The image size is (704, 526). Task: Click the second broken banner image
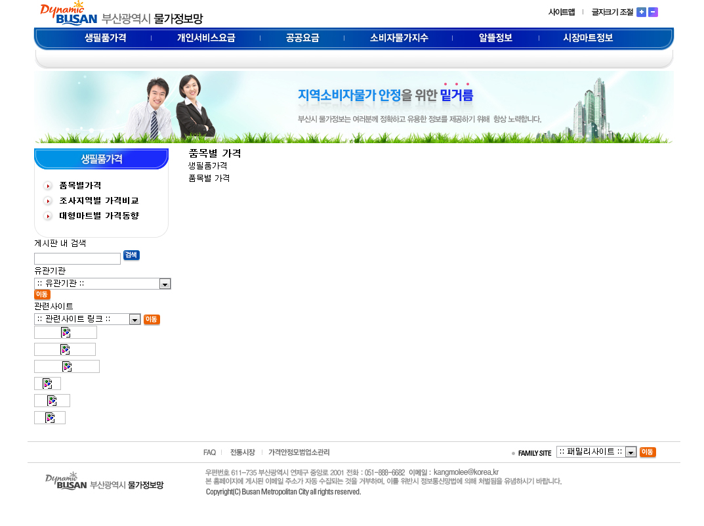(x=65, y=349)
